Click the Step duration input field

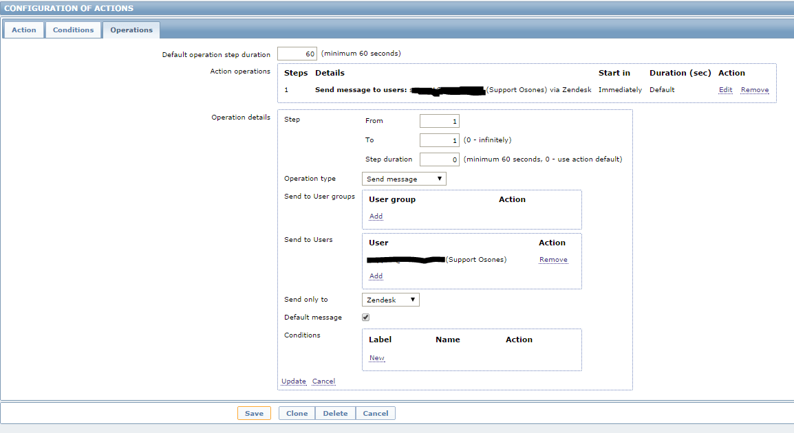coord(439,159)
